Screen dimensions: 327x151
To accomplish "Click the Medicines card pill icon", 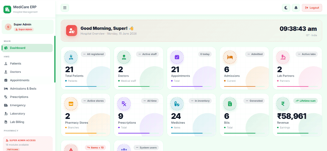I will [177, 104].
